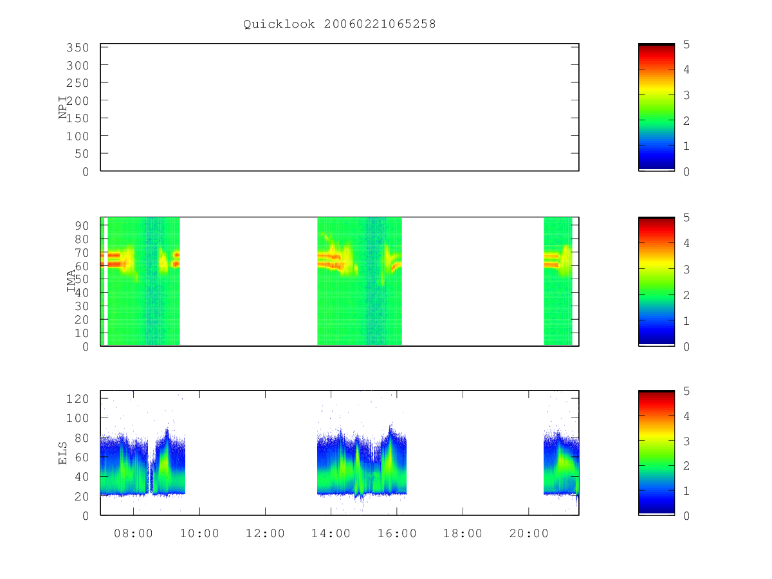This screenshot has width=772, height=579.
Task: Click the plot title Quicklook 20060221065258
Action: [340, 24]
